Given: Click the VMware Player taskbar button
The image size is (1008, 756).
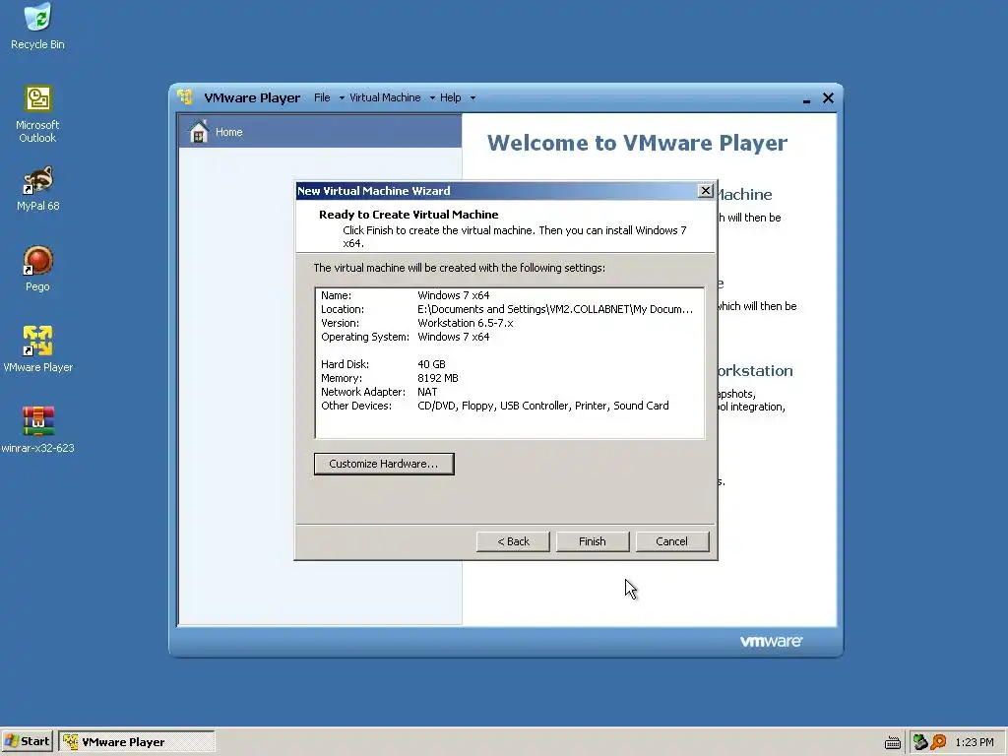Looking at the screenshot, I should coord(136,742).
